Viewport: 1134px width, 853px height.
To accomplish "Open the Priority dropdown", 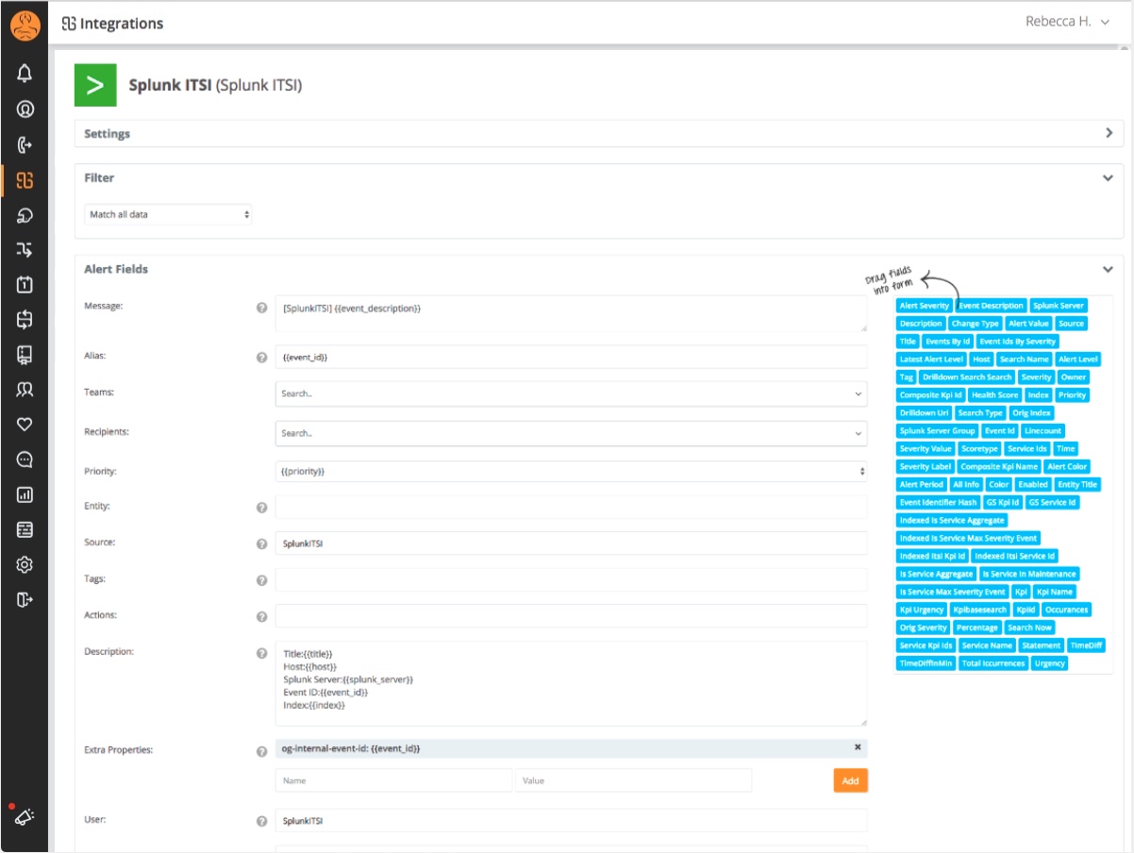I will (571, 471).
